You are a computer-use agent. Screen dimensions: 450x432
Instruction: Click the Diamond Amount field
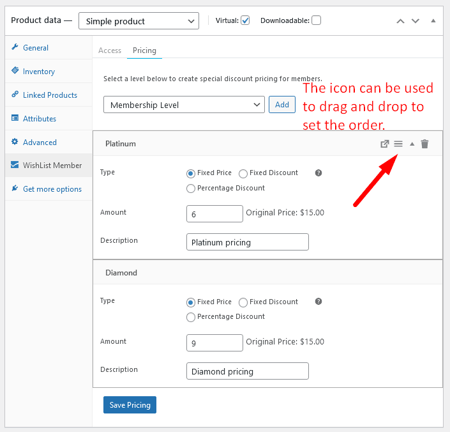[214, 343]
